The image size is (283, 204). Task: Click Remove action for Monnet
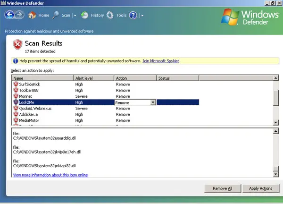(x=123, y=96)
